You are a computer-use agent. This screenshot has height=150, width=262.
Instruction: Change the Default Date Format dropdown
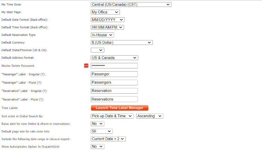pos(107,20)
